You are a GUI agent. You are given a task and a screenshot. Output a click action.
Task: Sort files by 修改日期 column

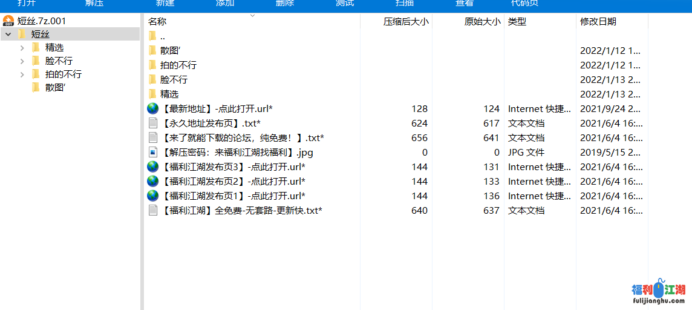tap(598, 22)
